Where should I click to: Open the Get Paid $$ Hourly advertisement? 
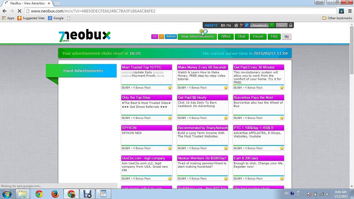click(x=202, y=108)
